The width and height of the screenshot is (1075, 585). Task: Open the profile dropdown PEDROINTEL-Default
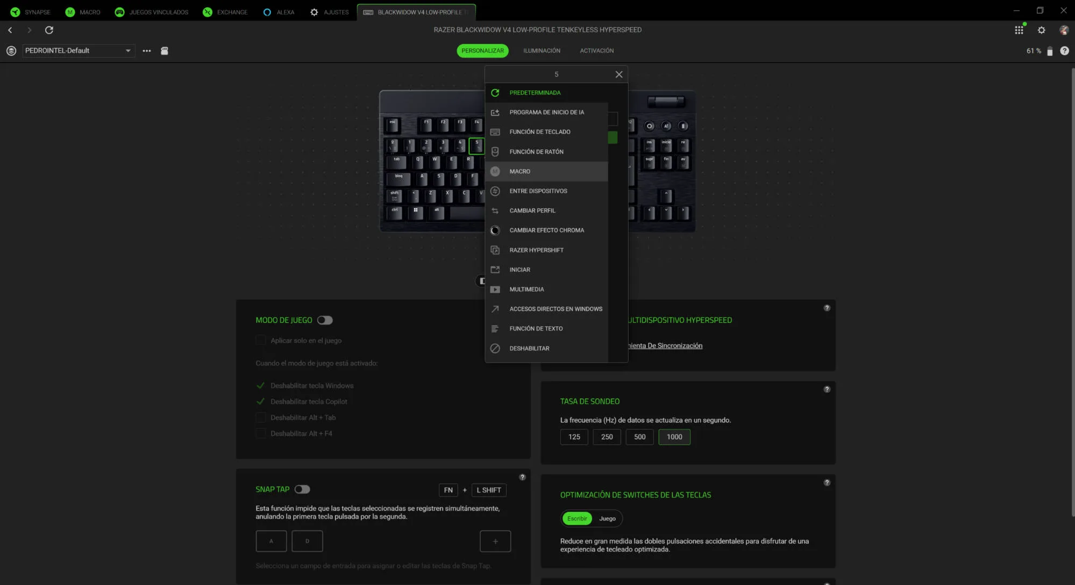coord(78,51)
